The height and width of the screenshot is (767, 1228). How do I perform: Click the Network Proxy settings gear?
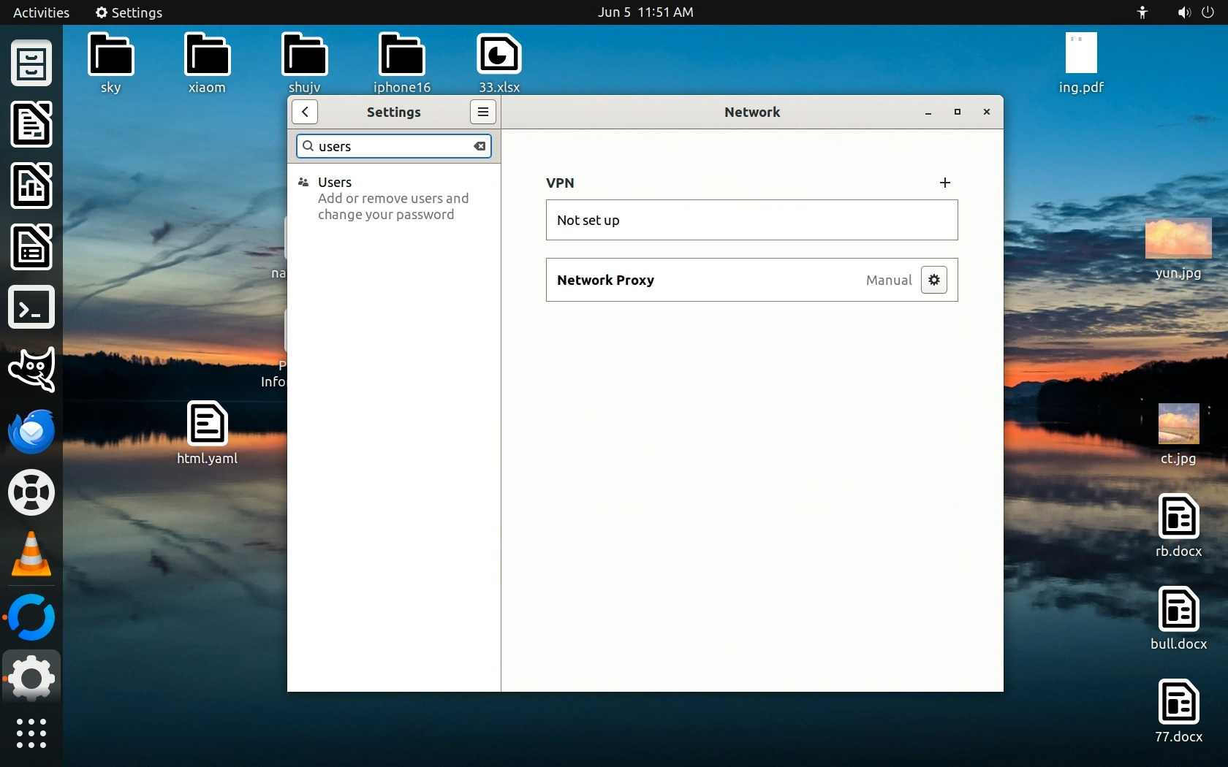[933, 280]
